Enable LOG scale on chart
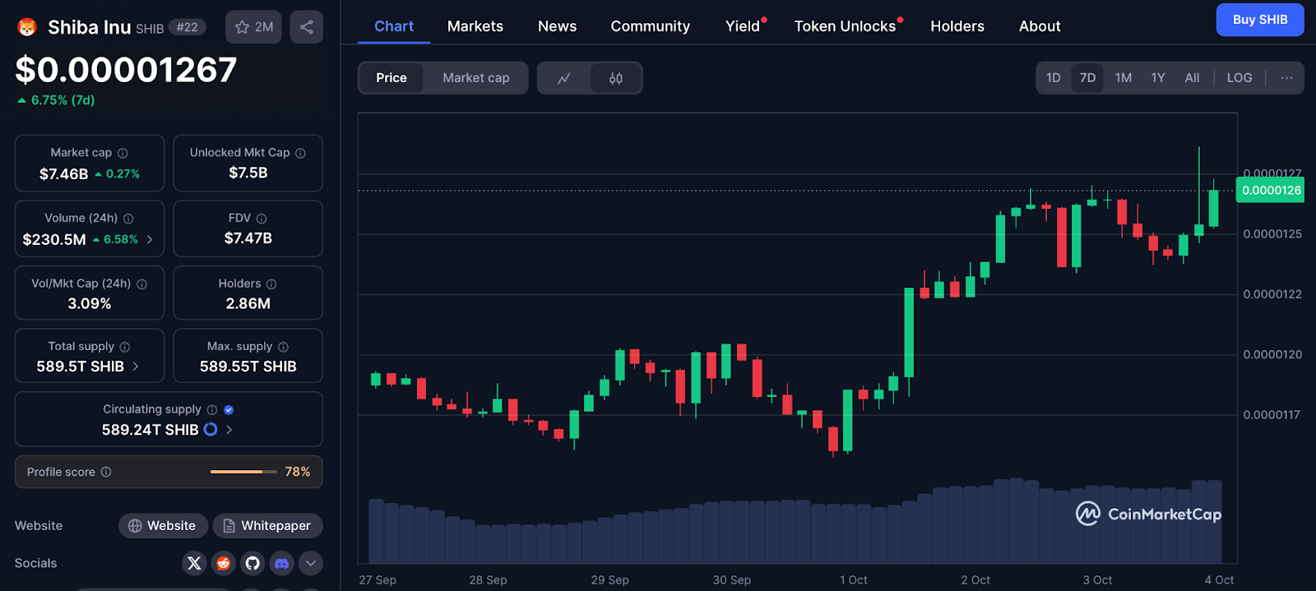1316x591 pixels. (x=1239, y=78)
